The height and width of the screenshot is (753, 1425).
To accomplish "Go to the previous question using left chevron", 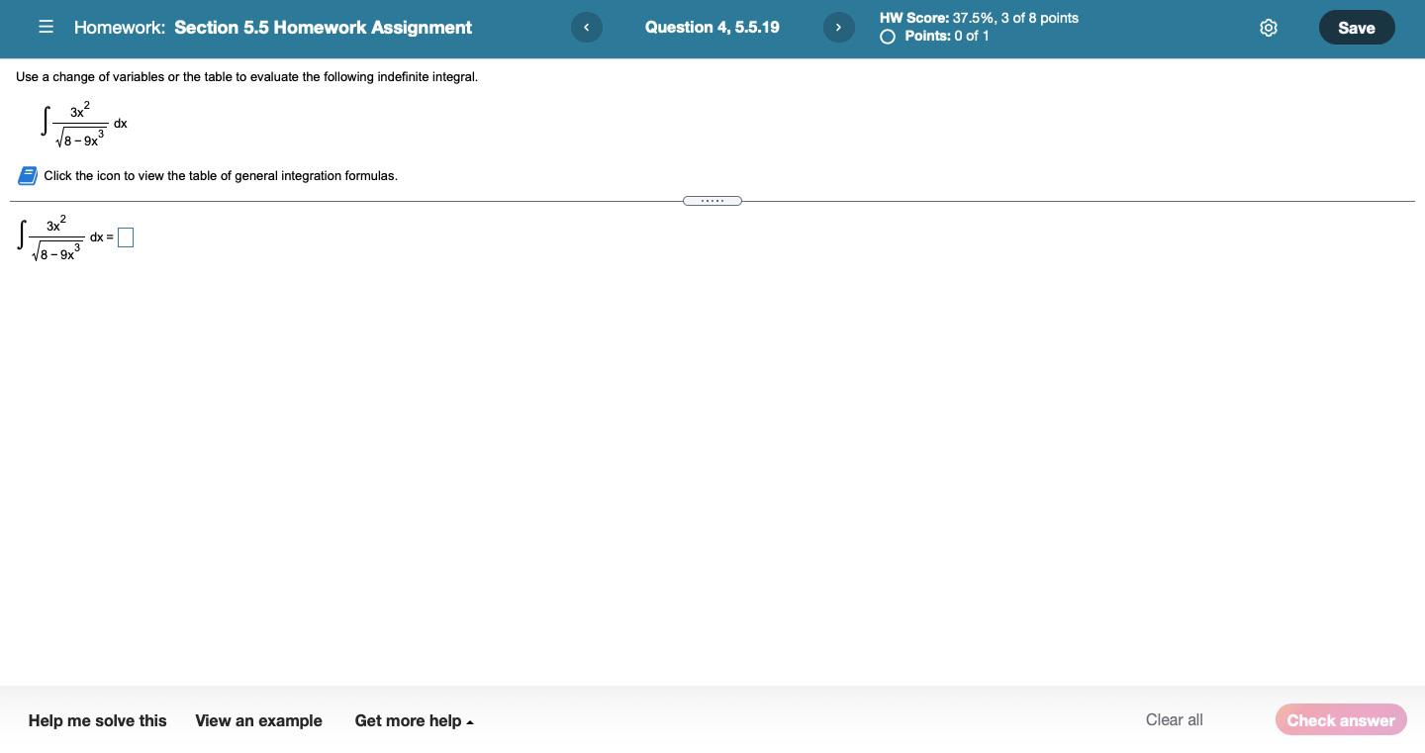I will (586, 27).
